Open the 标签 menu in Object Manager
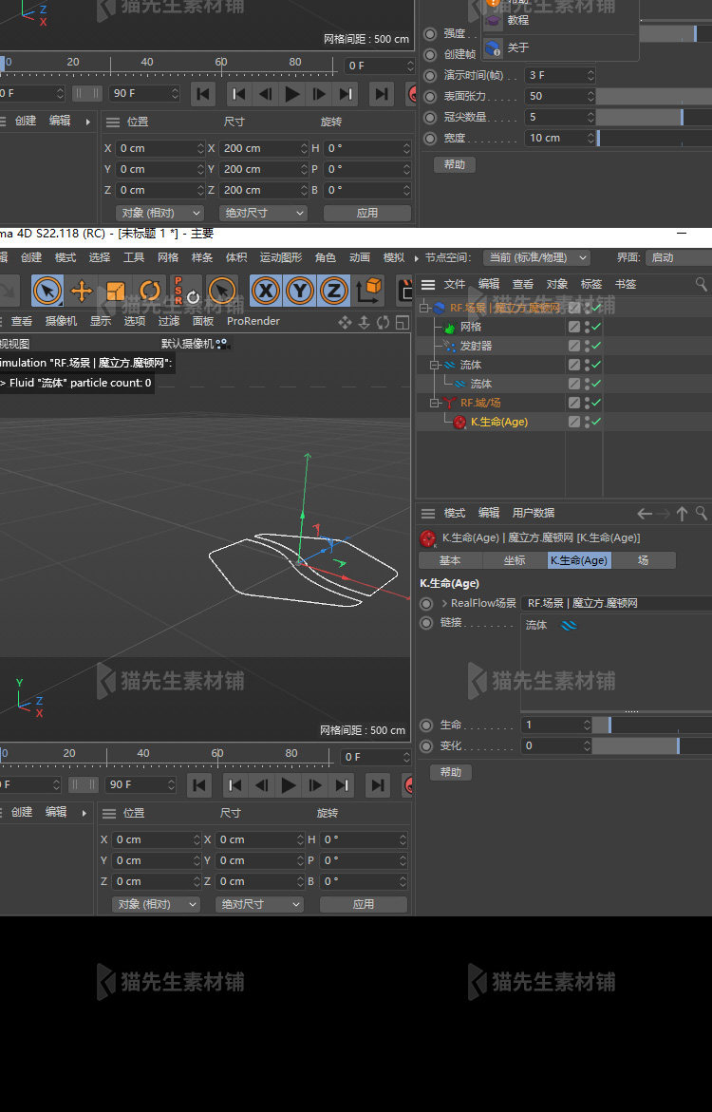712x1112 pixels. [x=590, y=284]
